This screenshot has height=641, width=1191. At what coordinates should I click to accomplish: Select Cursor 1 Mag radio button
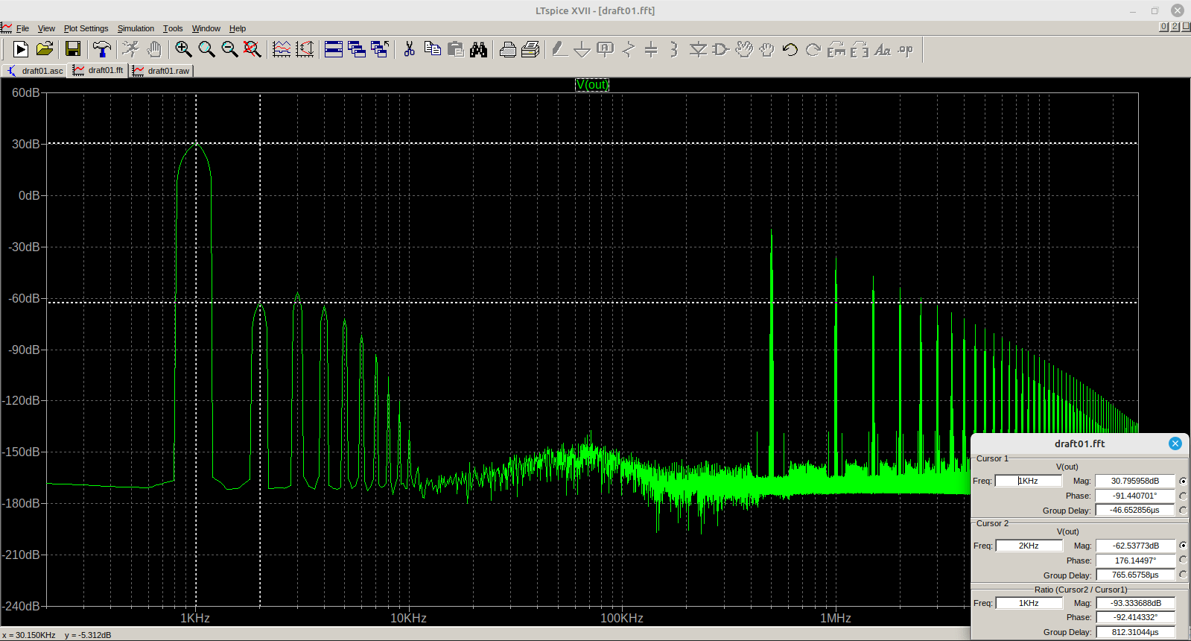pos(1183,481)
